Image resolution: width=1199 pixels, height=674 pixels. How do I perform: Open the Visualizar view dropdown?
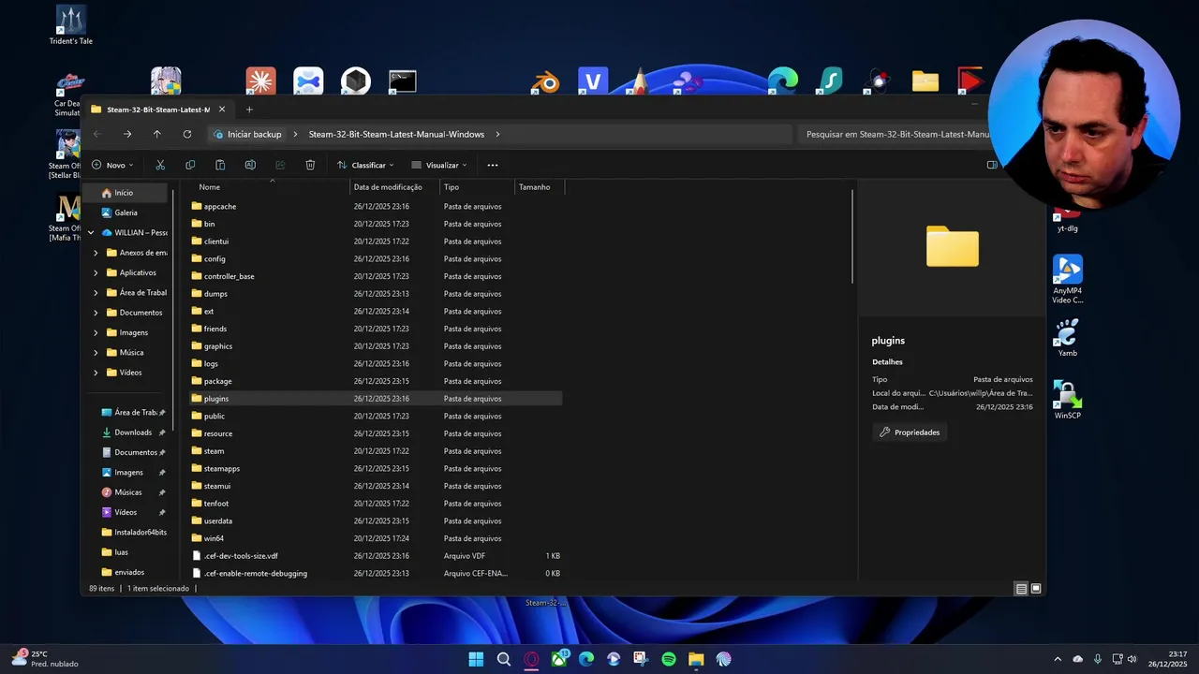click(x=439, y=165)
